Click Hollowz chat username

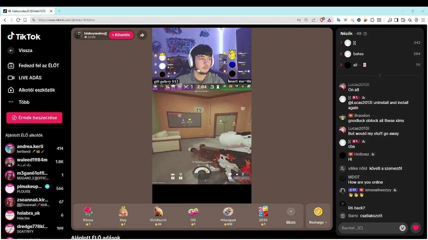point(362,154)
